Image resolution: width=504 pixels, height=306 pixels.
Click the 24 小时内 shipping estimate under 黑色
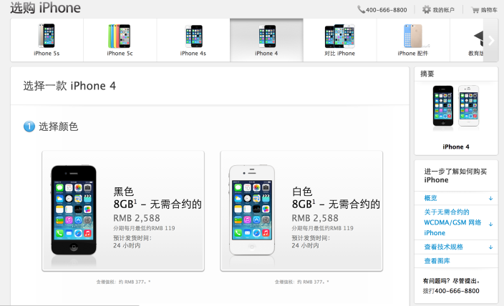tap(127, 246)
